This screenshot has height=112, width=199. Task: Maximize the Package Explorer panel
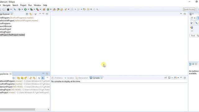(x=47, y=14)
